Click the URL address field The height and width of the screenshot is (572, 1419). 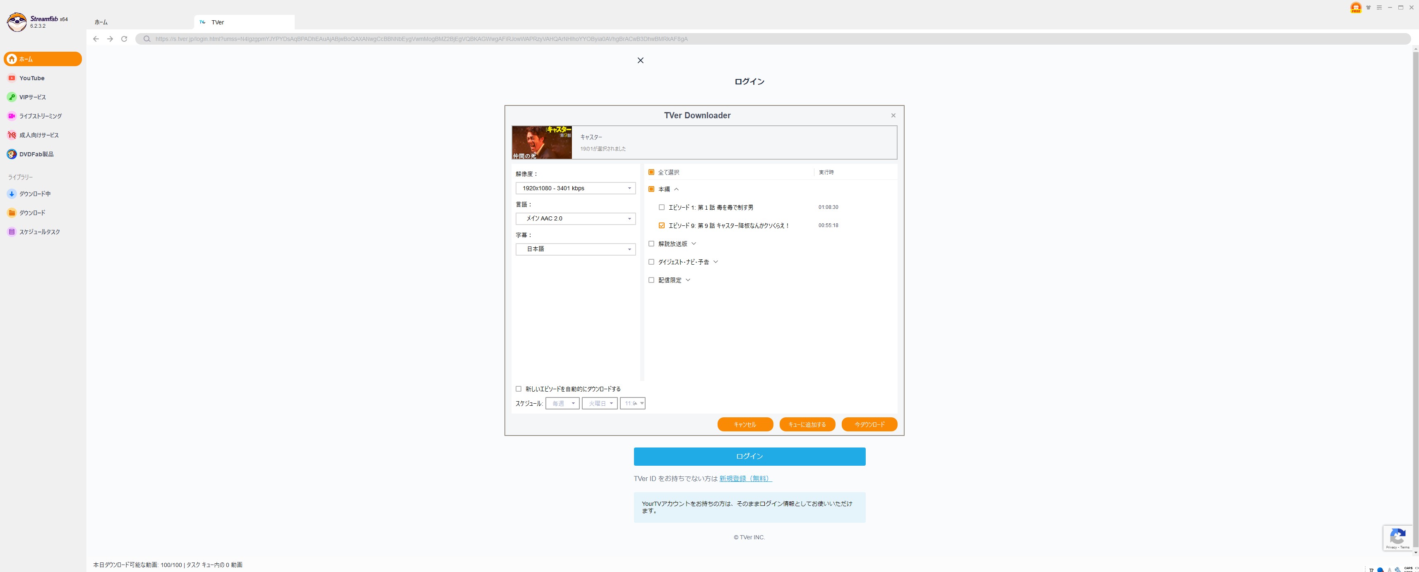[773, 39]
